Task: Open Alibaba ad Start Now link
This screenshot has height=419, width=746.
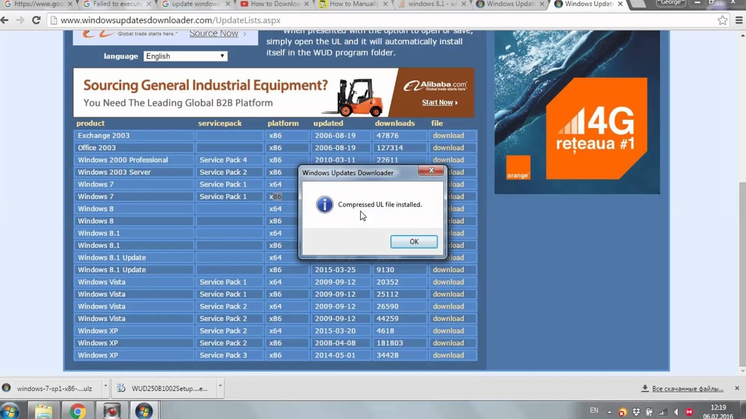Action: click(439, 102)
